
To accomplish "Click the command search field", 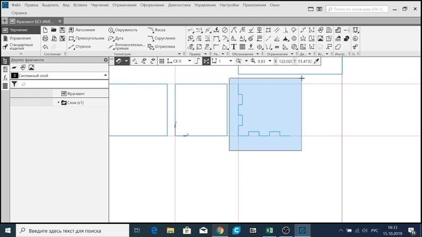I will click(357, 9).
